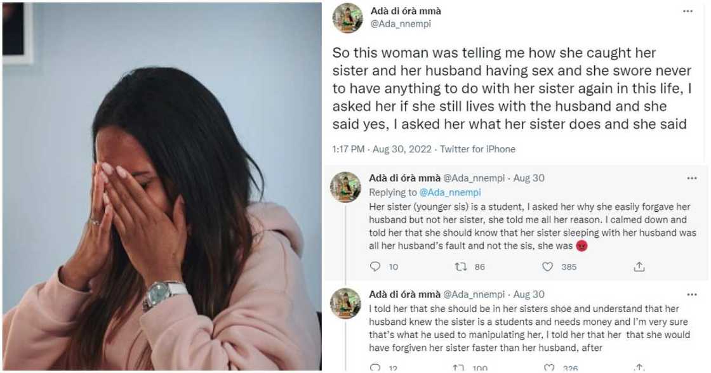Image resolution: width=711 pixels, height=373 pixels.
Task: Unlike the heart on the first reply tweet
Action: (x=550, y=267)
